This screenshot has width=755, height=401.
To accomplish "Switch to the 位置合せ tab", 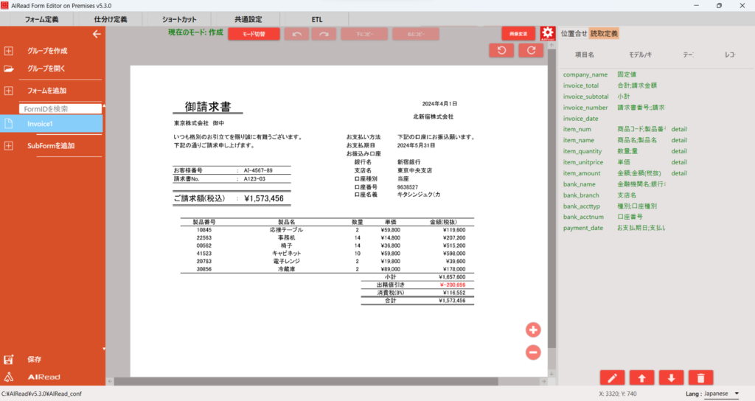I will coord(574,34).
